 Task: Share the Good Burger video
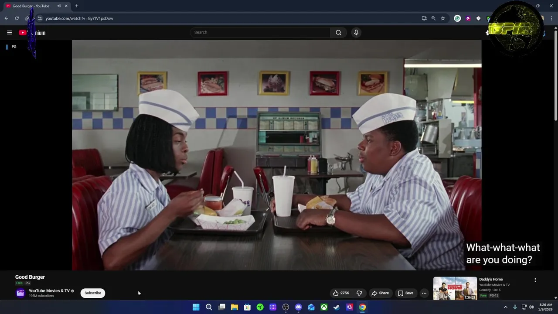[380, 293]
